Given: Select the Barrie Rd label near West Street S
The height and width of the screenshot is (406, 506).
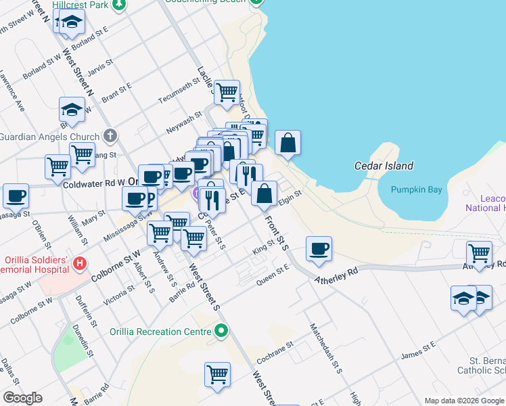Looking at the screenshot, I should click(x=182, y=292).
